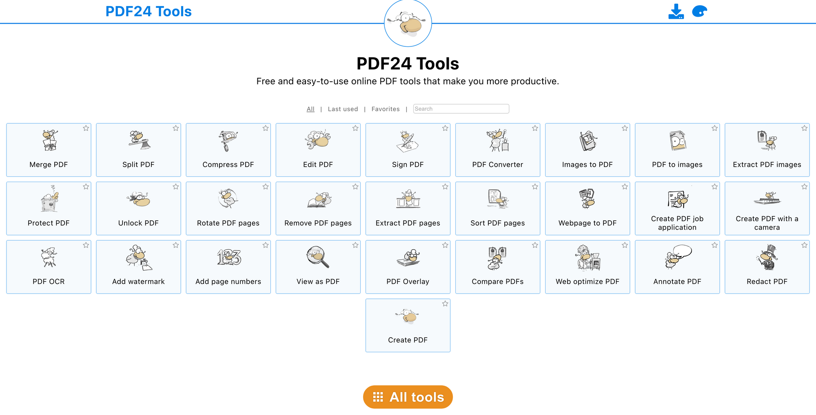This screenshot has width=816, height=415.
Task: Click the Web optimize PDF label
Action: (x=588, y=282)
